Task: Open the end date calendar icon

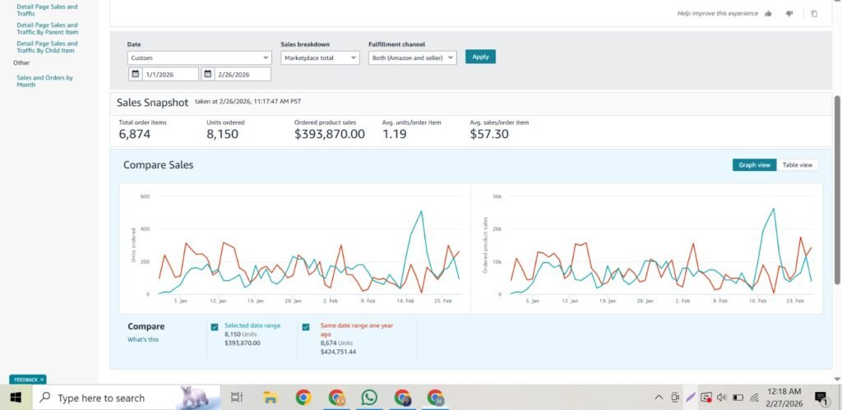Action: pyautogui.click(x=208, y=74)
